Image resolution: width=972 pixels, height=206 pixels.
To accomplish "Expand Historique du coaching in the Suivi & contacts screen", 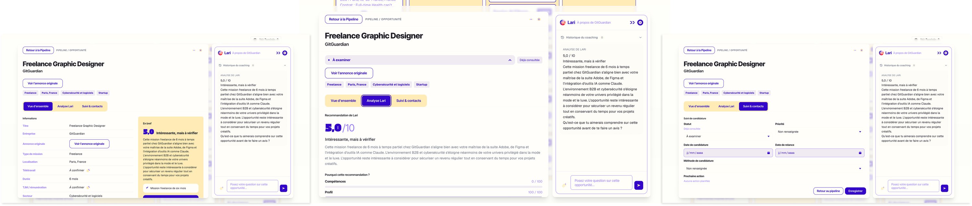I will point(913,65).
